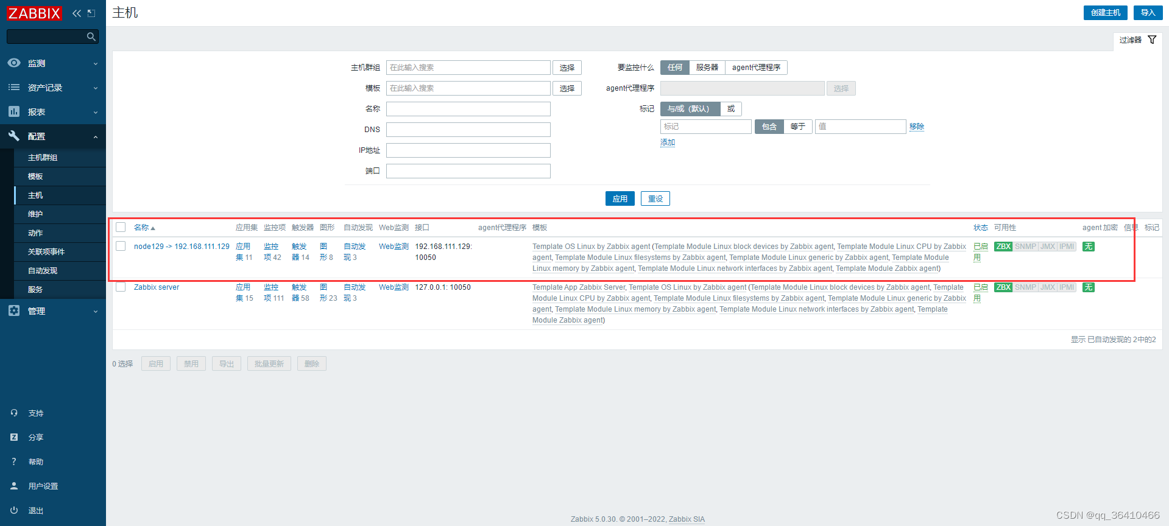Collapse the sidebar with the double-arrow icon
The image size is (1169, 526).
pos(77,13)
